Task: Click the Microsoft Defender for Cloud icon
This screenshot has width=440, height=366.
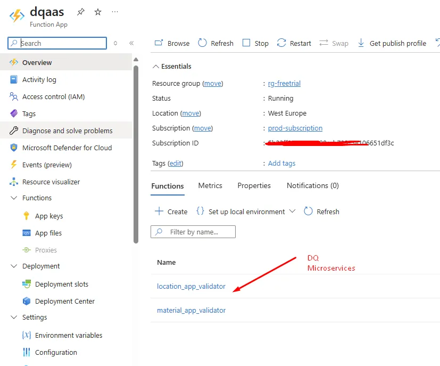Action: (13, 148)
